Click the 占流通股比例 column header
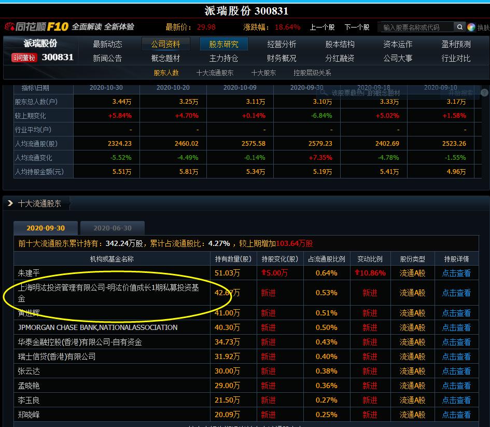The width and height of the screenshot is (490, 427). tap(327, 259)
